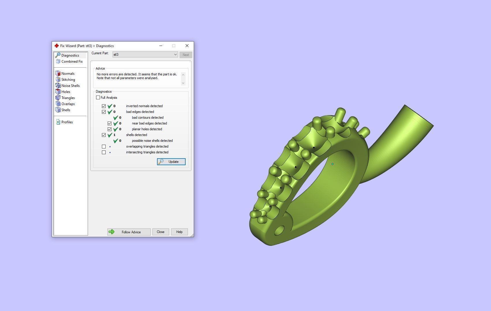Open the Combined Fix page
491x311 pixels.
(72, 61)
